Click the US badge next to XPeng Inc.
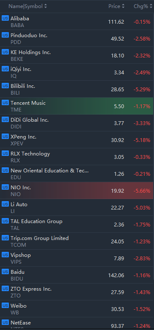The height and width of the screenshot is (330, 154). click(5, 136)
